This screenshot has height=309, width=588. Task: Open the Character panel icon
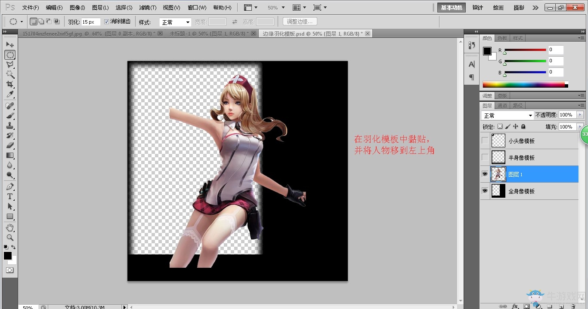472,64
